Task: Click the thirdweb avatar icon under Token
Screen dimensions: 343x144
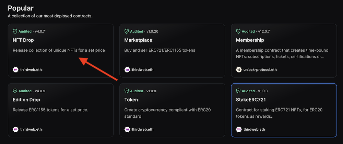Action: pos(127,130)
